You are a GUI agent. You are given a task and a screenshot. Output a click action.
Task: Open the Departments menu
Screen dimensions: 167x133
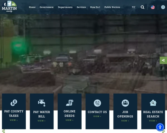click(65, 7)
